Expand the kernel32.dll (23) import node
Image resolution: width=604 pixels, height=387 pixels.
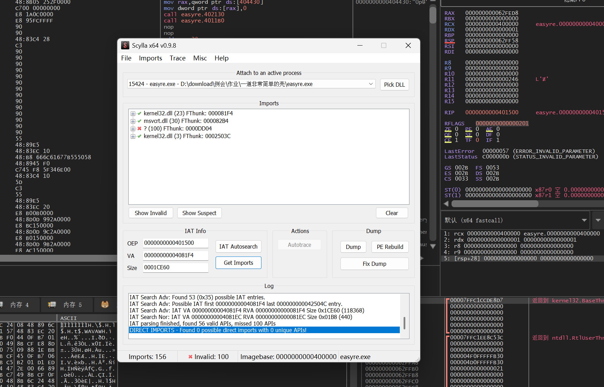pos(133,113)
